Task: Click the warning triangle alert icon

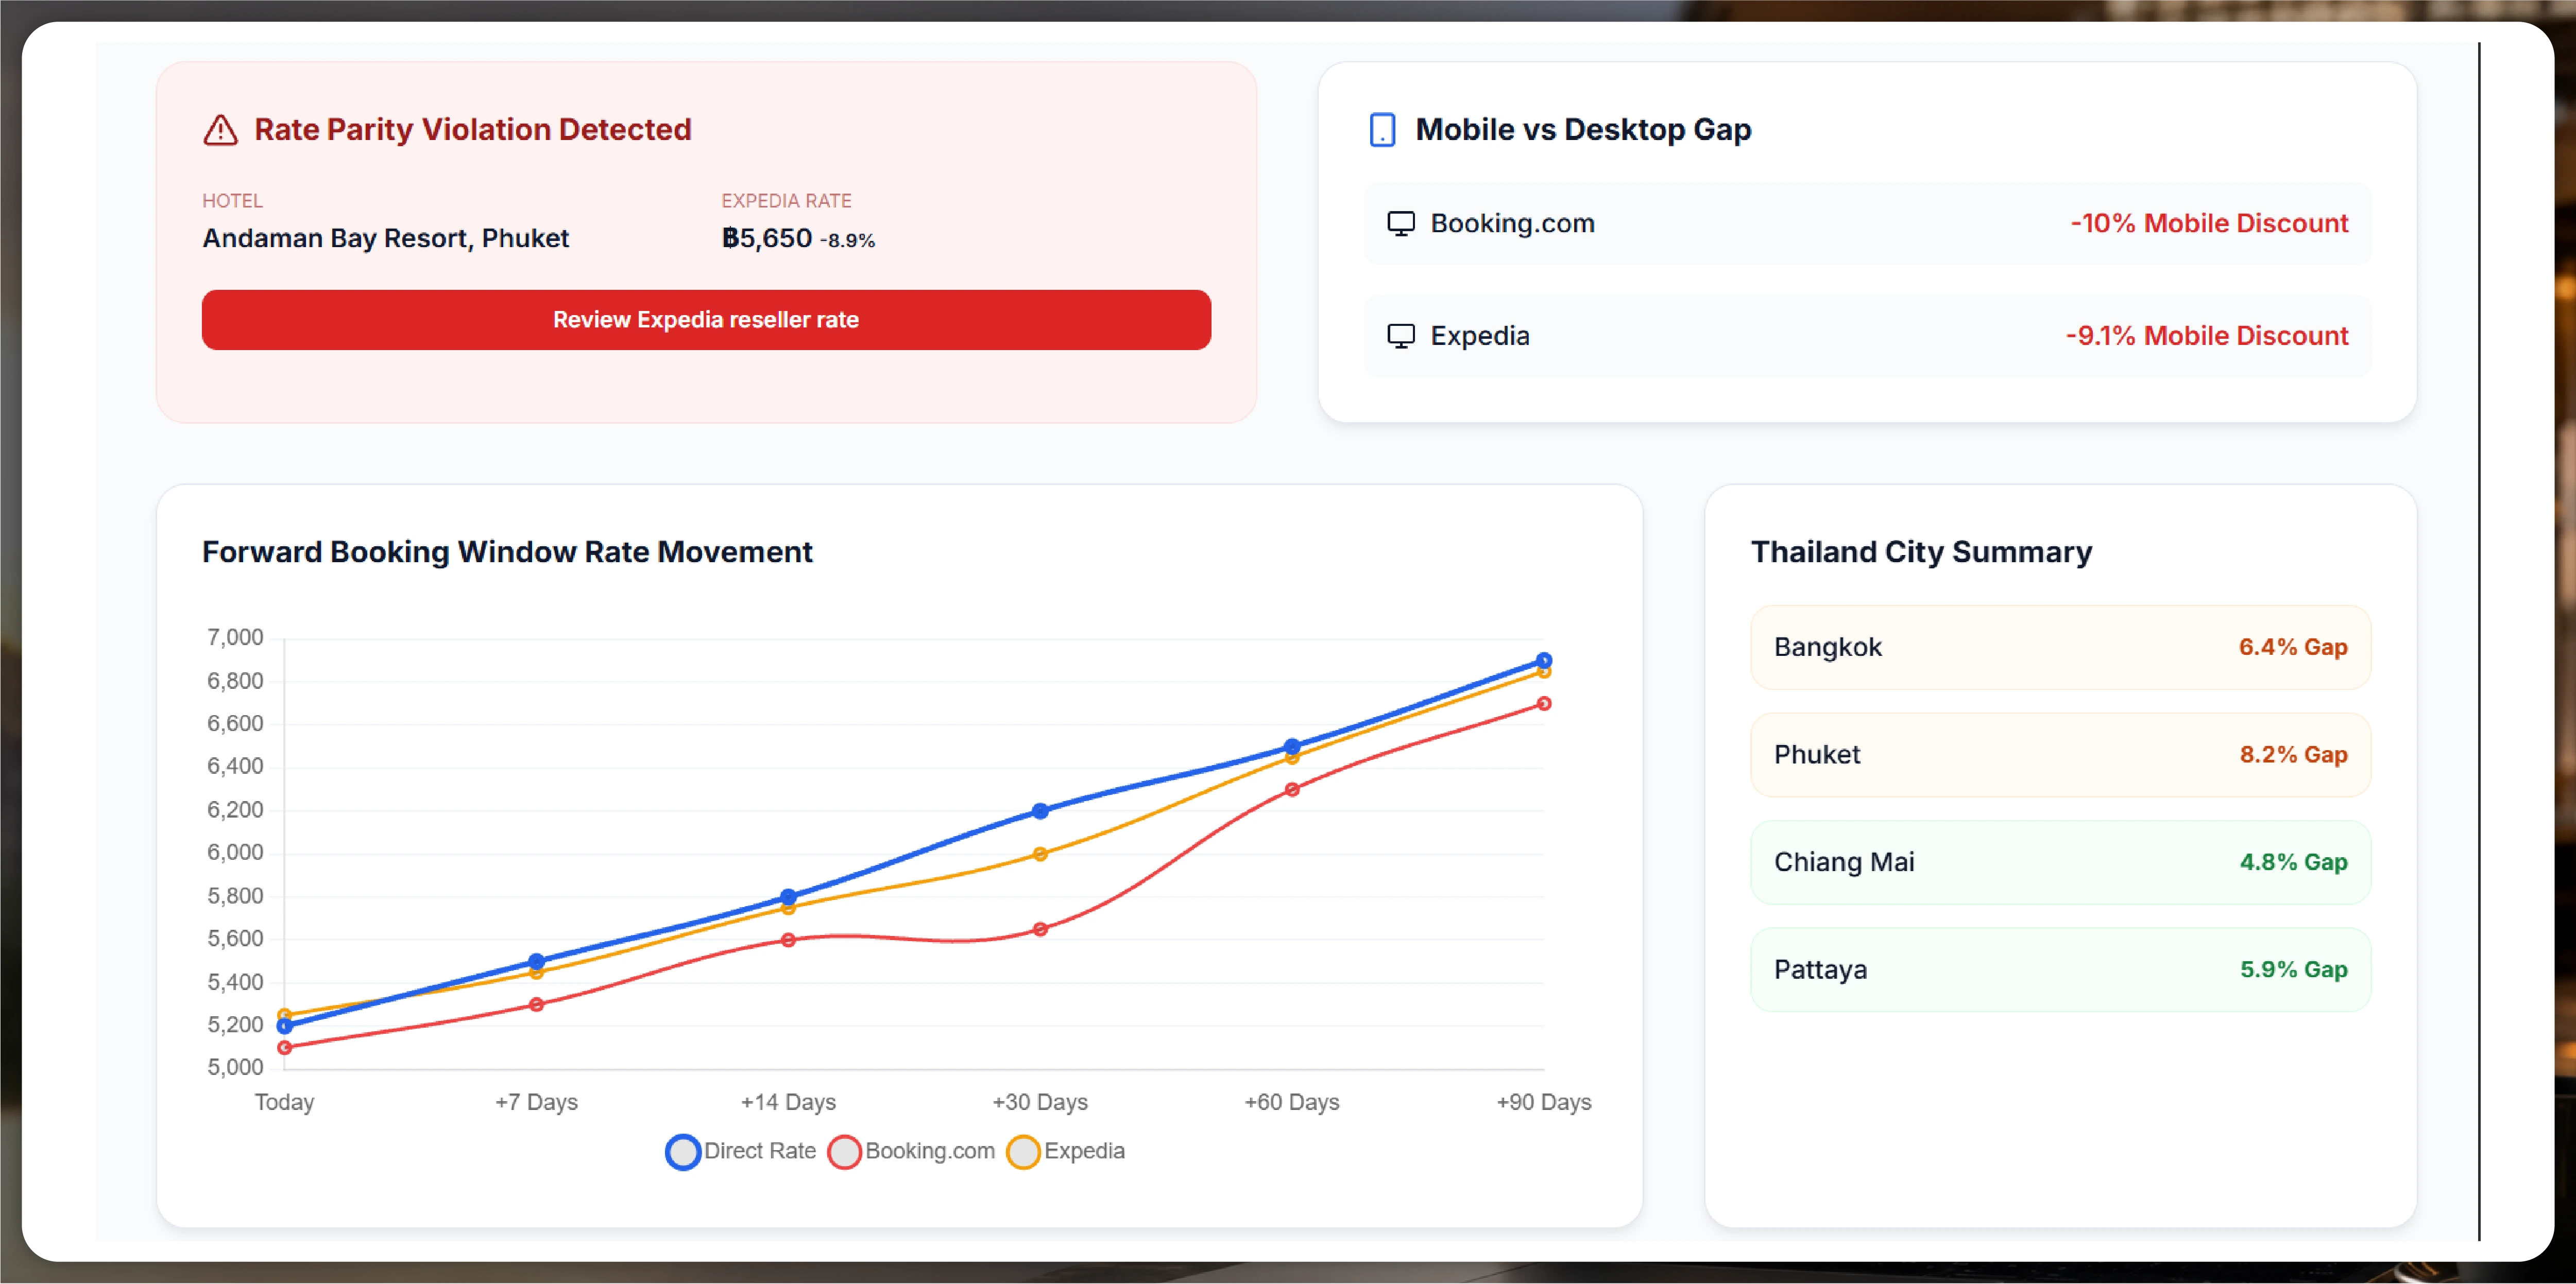Action: click(220, 130)
